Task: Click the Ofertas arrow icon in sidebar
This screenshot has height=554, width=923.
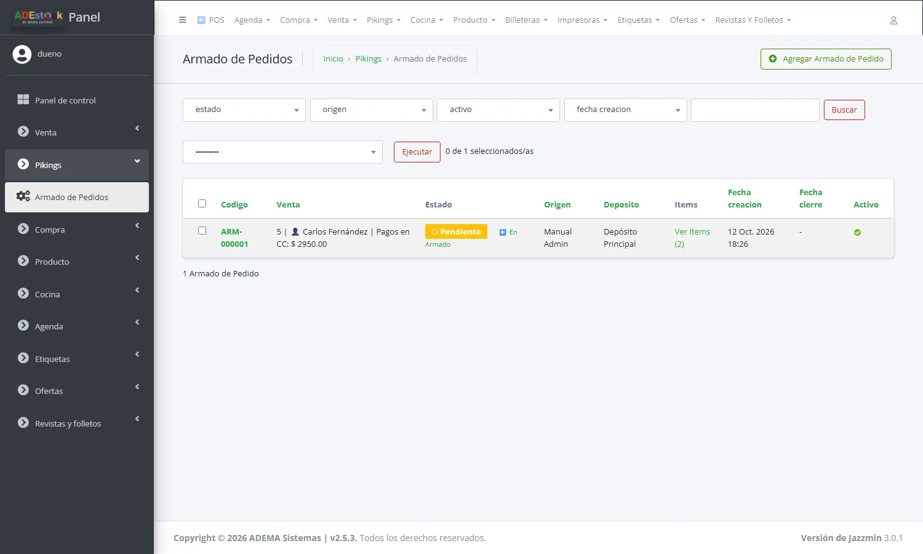Action: 23,390
